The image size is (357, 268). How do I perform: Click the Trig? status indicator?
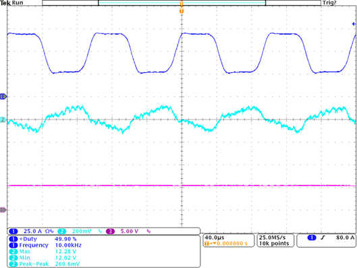(329, 3)
